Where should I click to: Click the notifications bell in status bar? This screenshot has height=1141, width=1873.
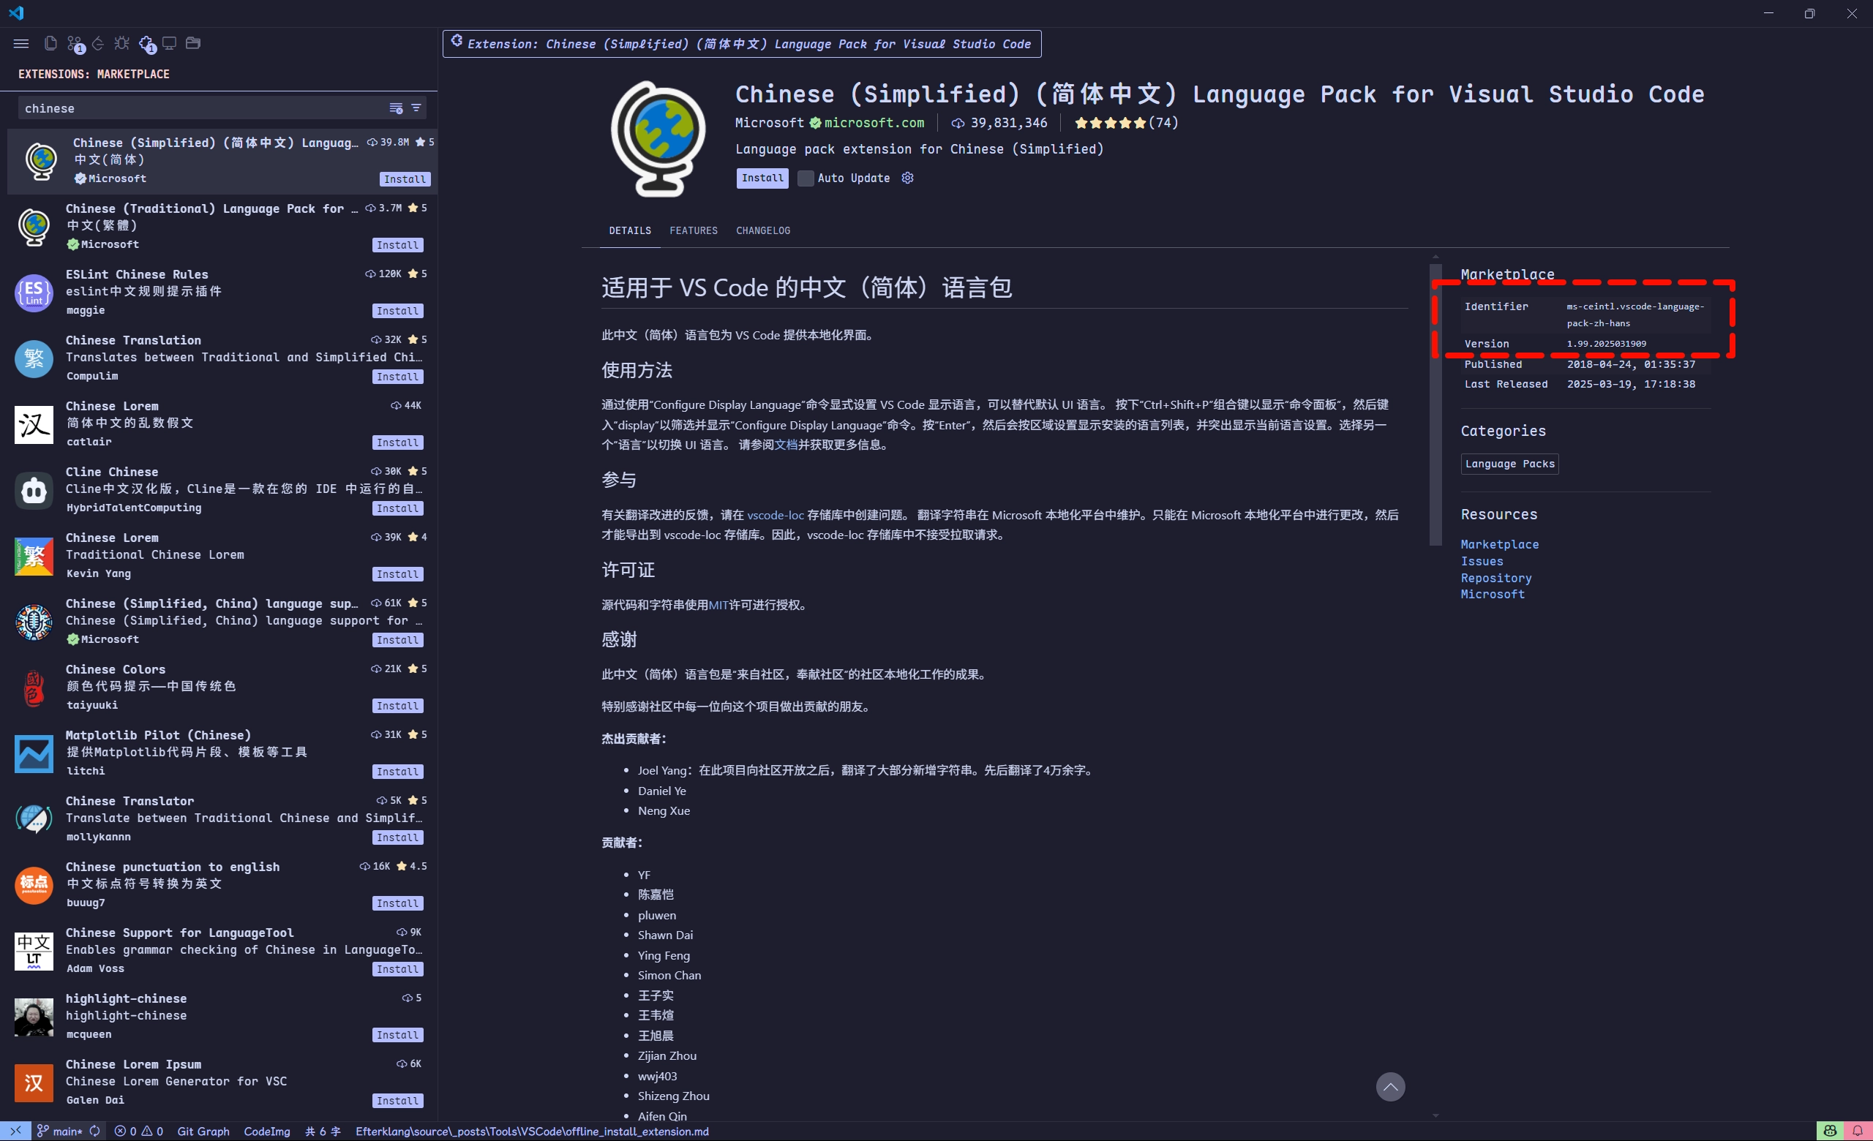click(x=1858, y=1131)
